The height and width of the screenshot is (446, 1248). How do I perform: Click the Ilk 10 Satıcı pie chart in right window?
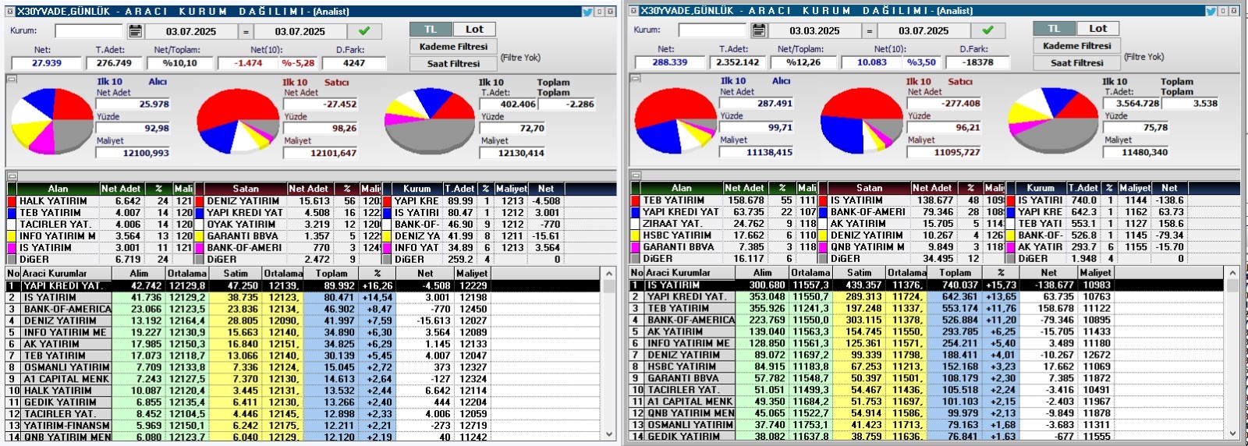pos(862,120)
